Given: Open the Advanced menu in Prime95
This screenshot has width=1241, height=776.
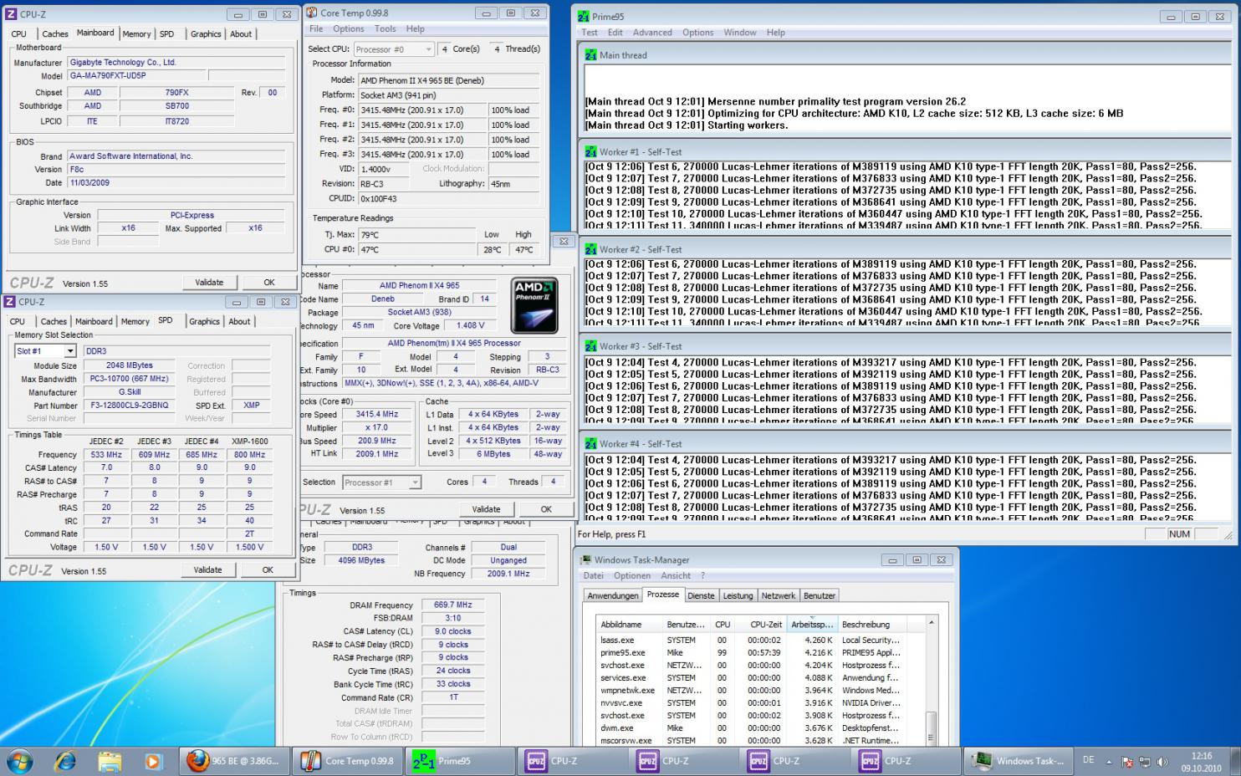Looking at the screenshot, I should [x=652, y=33].
